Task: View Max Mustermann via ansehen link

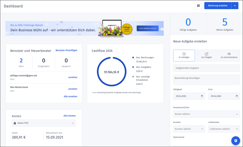Action: coord(73,89)
